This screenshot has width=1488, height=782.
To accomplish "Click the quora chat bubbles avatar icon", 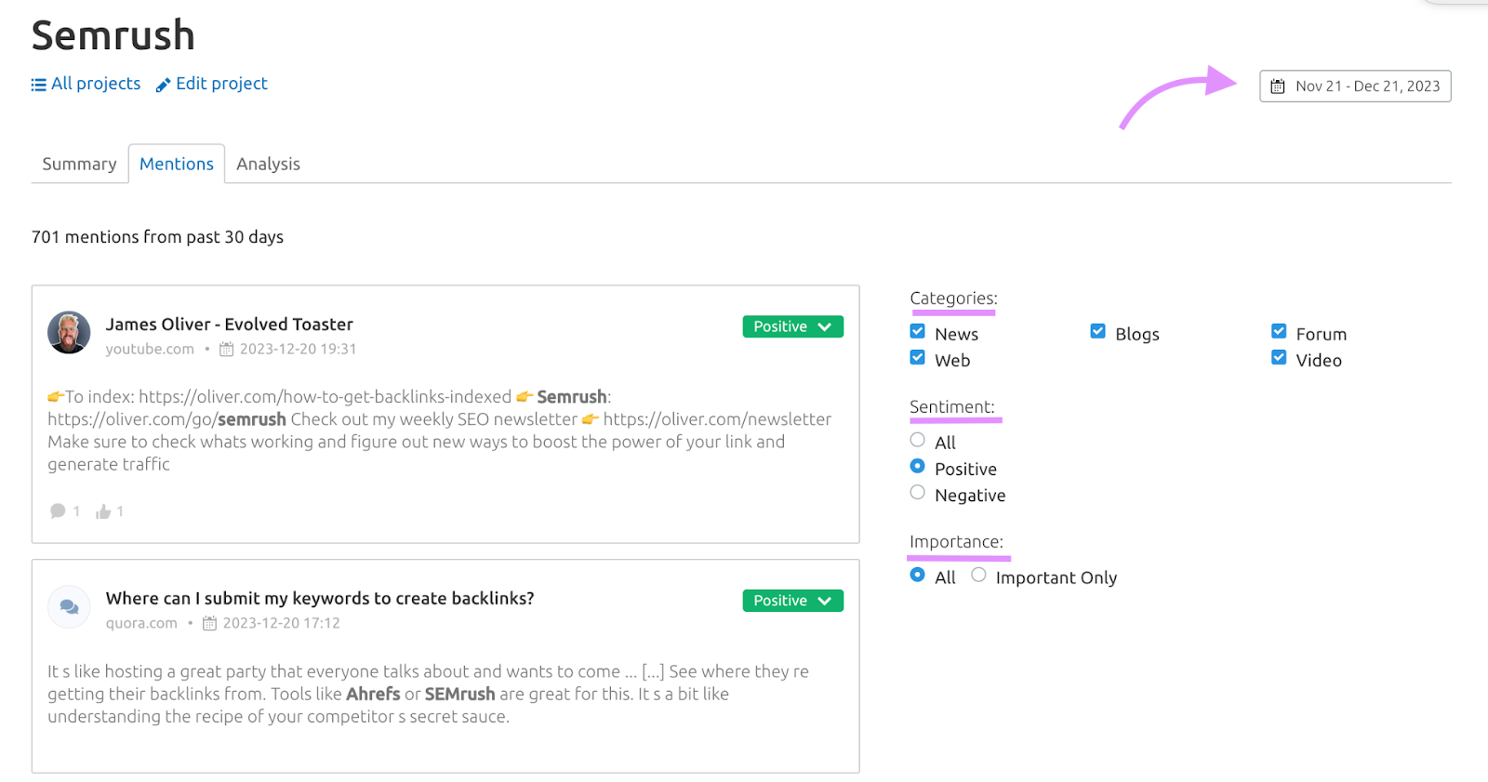I will pos(69,607).
